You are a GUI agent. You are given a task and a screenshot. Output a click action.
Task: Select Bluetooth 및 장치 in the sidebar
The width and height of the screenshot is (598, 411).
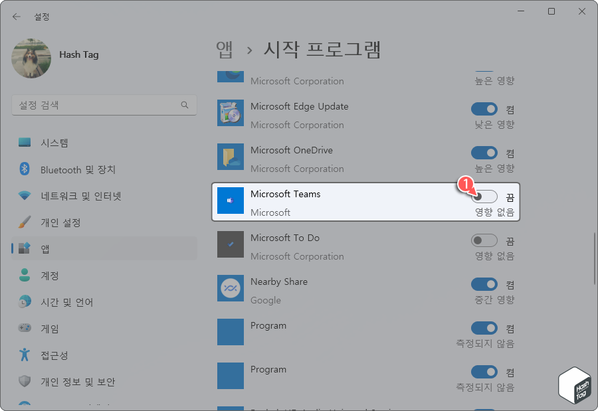coord(66,169)
